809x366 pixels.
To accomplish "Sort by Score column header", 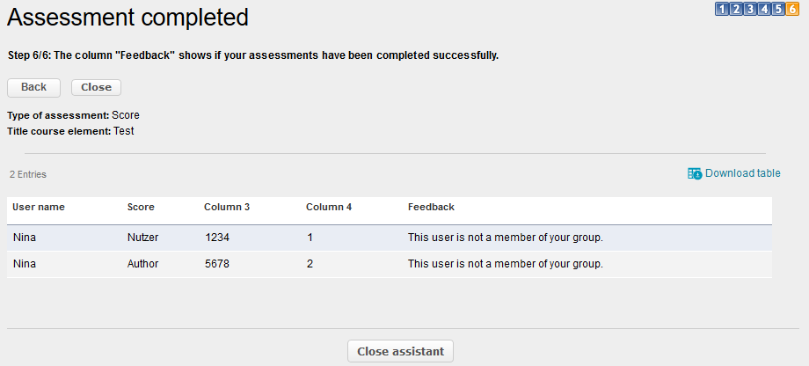I will [x=141, y=207].
